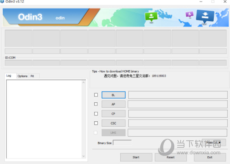Reset the Odin settings
This screenshot has width=230, height=164.
(170, 157)
